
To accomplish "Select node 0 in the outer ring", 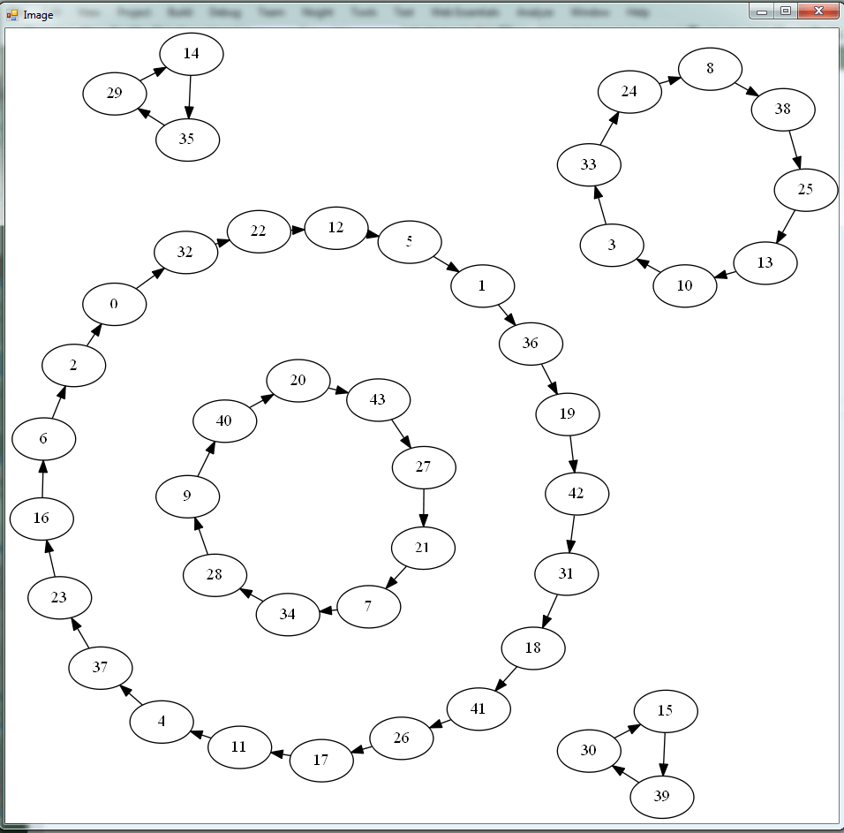I will pyautogui.click(x=114, y=304).
